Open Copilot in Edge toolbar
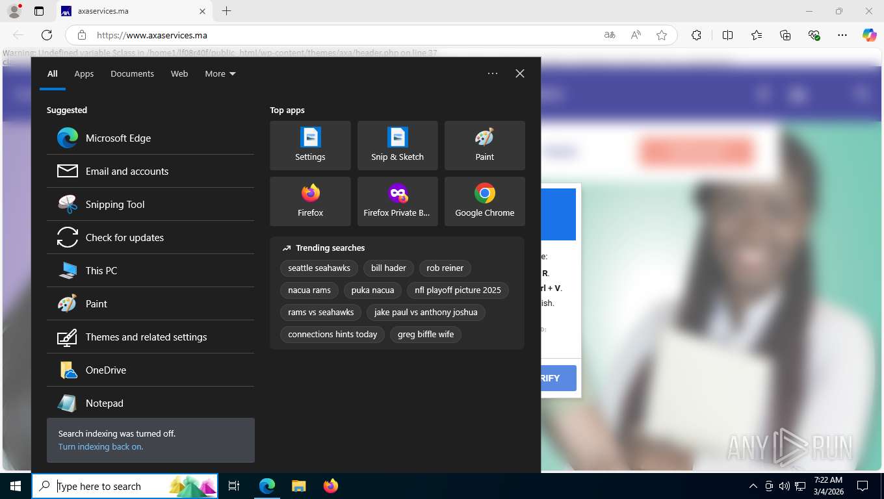884x499 pixels. 870,35
